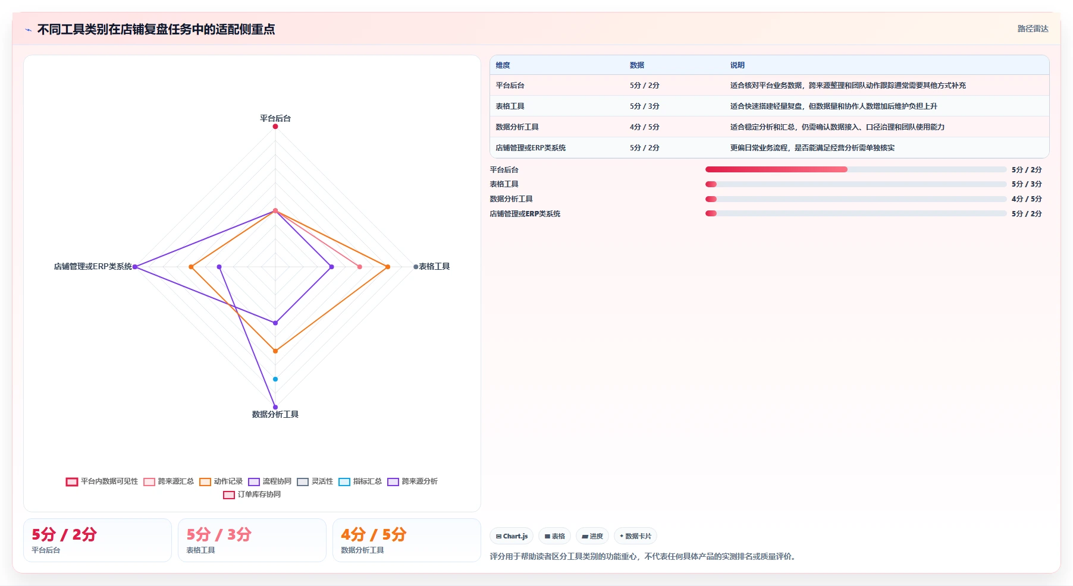Open the 5分 / 2分 平台后台 card
This screenshot has height=586, width=1073.
coord(98,540)
